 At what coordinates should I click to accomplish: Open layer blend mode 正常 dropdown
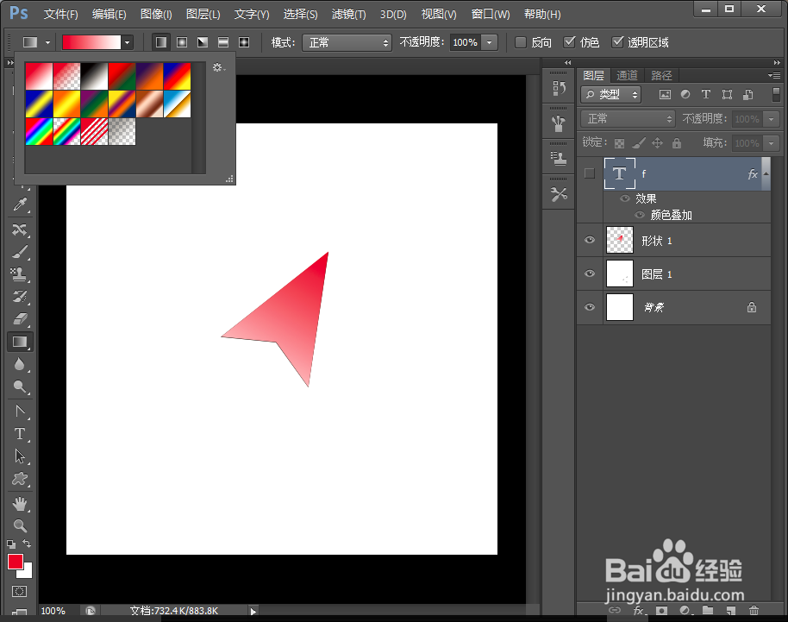click(629, 119)
